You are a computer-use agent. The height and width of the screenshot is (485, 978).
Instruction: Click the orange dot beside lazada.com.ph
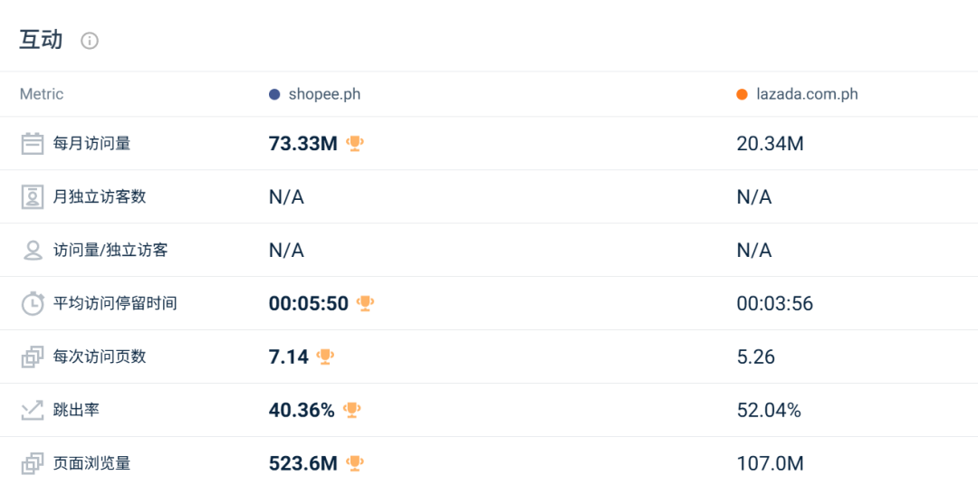tap(742, 94)
